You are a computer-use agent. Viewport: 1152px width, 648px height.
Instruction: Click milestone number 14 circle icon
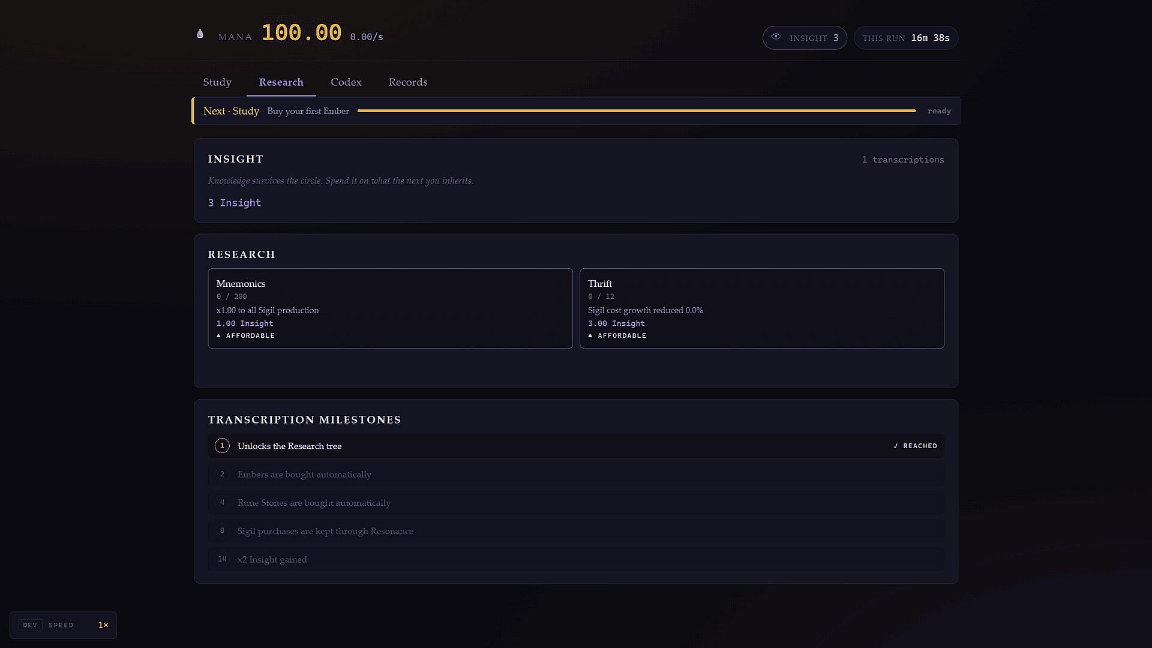tap(222, 559)
